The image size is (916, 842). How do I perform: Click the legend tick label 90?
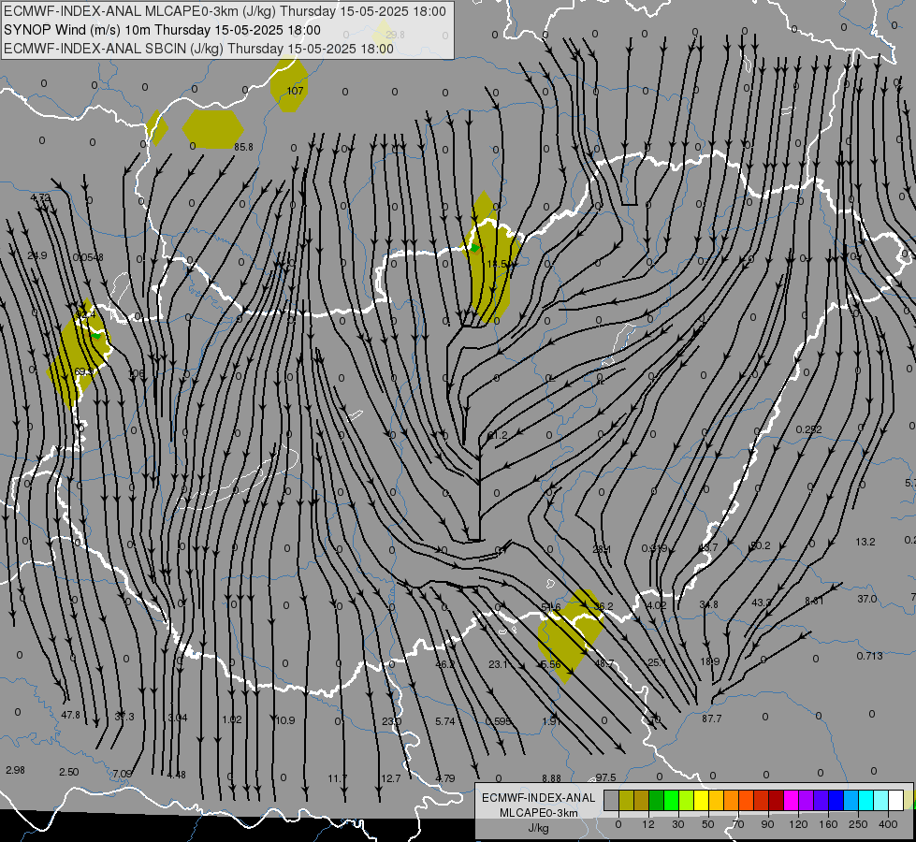point(767,824)
